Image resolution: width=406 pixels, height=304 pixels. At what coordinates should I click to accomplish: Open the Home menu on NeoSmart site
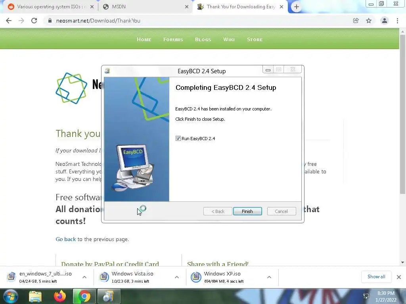(144, 40)
